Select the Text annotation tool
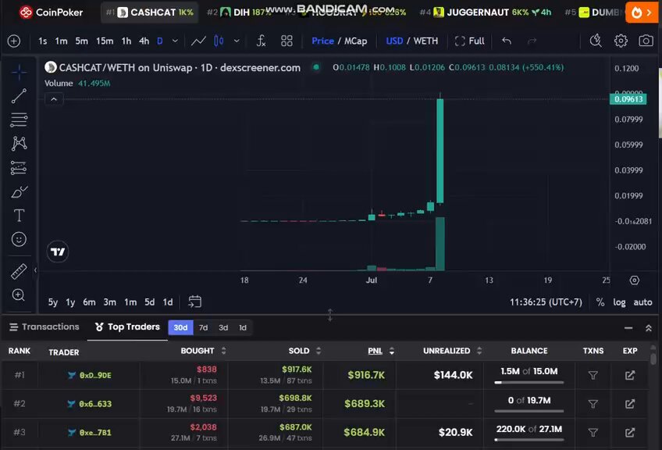This screenshot has width=662, height=450. (19, 216)
